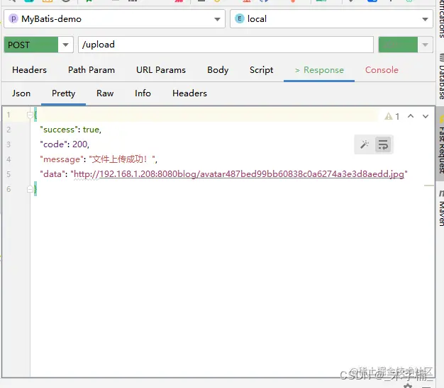Screen dimensions: 444x388
Task: Switch to the Body tab
Action: [x=218, y=70]
